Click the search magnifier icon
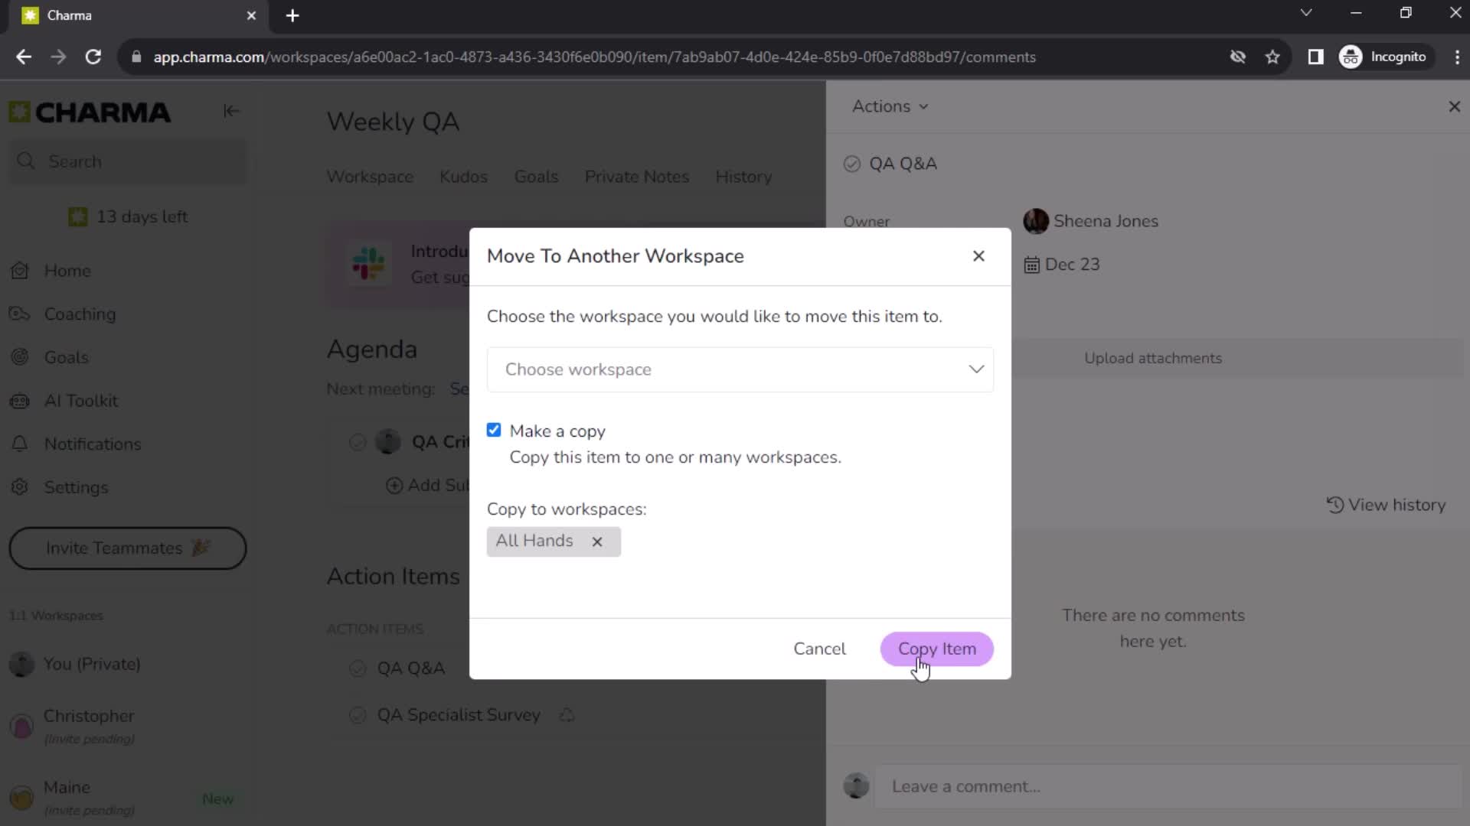The image size is (1470, 826). click(x=26, y=161)
